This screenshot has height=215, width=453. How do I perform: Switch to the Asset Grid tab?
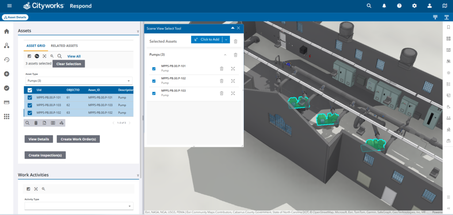(36, 46)
